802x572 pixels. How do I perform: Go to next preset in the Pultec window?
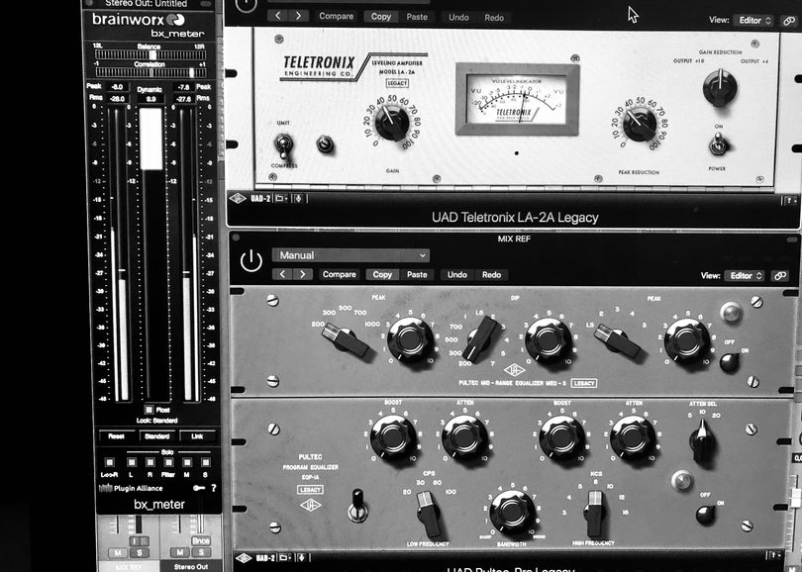pyautogui.click(x=302, y=274)
